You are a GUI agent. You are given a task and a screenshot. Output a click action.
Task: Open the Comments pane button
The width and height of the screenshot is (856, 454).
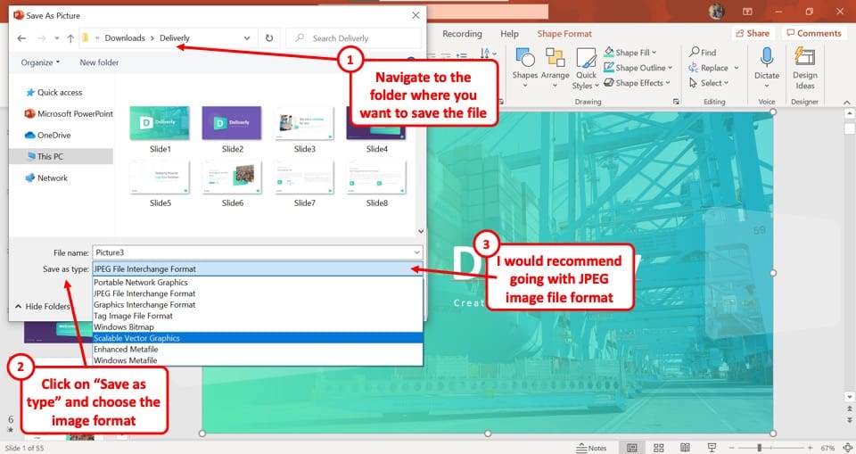click(814, 33)
